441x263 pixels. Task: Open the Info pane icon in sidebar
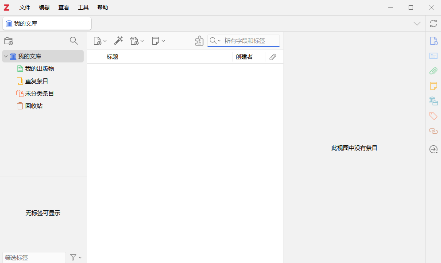433,41
